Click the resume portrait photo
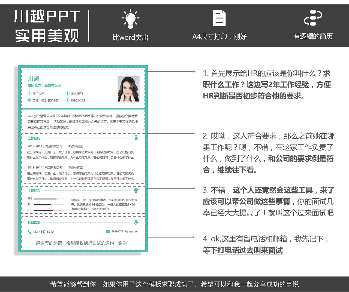 point(128,89)
